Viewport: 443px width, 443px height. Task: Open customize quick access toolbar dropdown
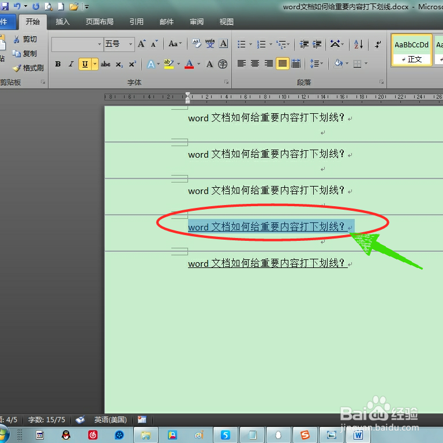pos(87,6)
